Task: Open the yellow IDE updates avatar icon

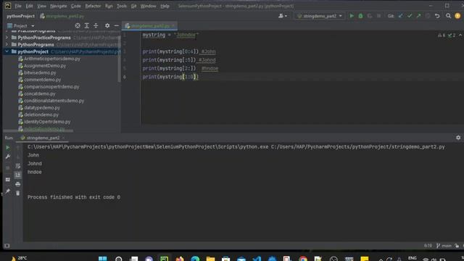Action: pyautogui.click(x=457, y=16)
